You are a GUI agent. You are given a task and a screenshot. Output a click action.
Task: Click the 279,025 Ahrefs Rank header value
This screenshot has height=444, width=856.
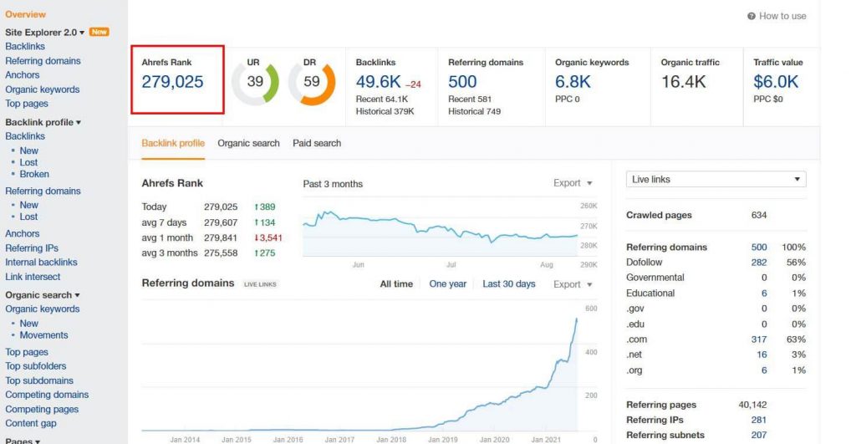click(172, 82)
